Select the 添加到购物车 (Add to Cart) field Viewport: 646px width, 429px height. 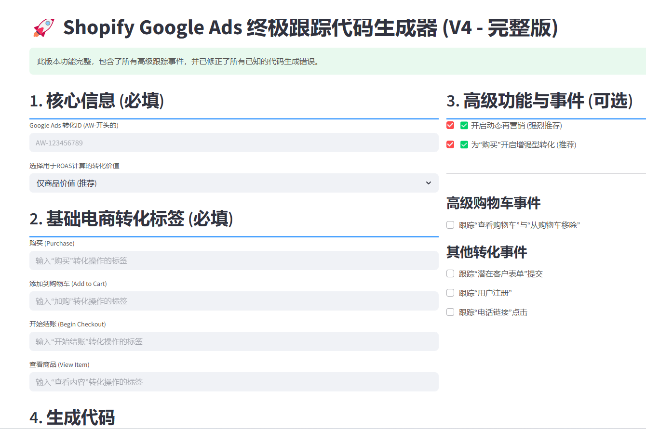click(233, 301)
